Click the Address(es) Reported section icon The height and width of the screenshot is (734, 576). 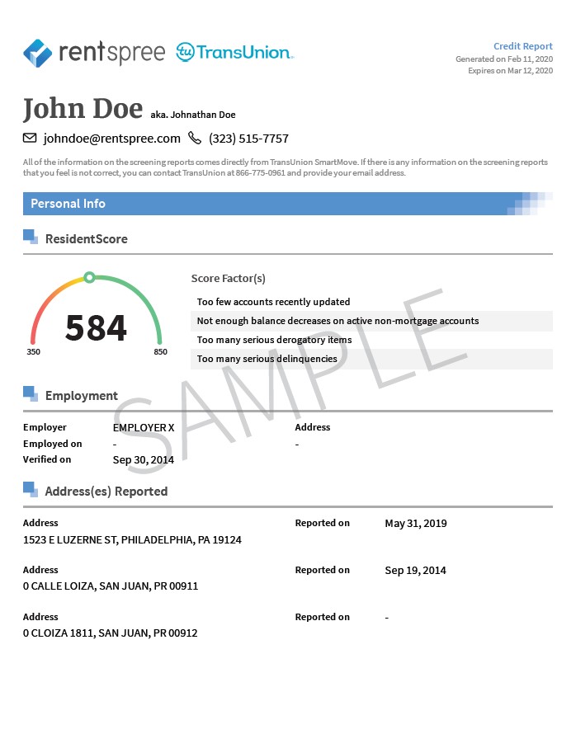[31, 489]
